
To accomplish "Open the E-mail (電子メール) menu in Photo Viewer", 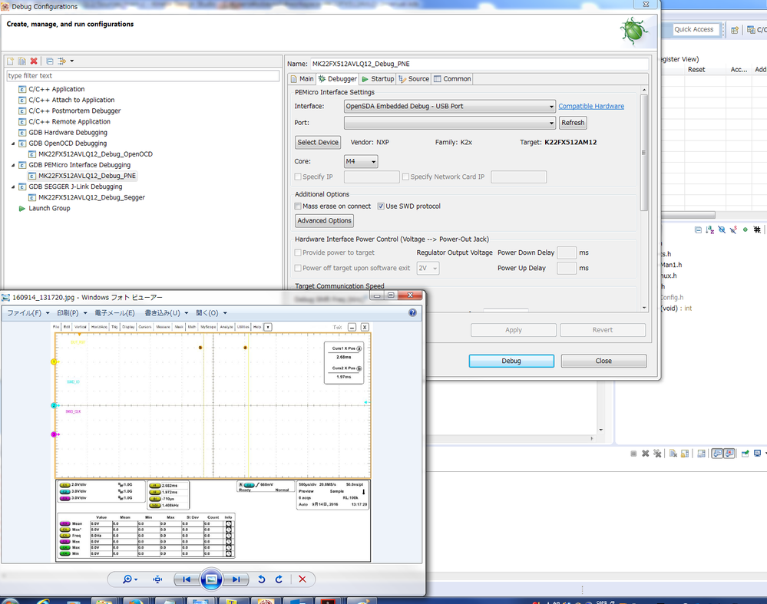I will (x=114, y=313).
